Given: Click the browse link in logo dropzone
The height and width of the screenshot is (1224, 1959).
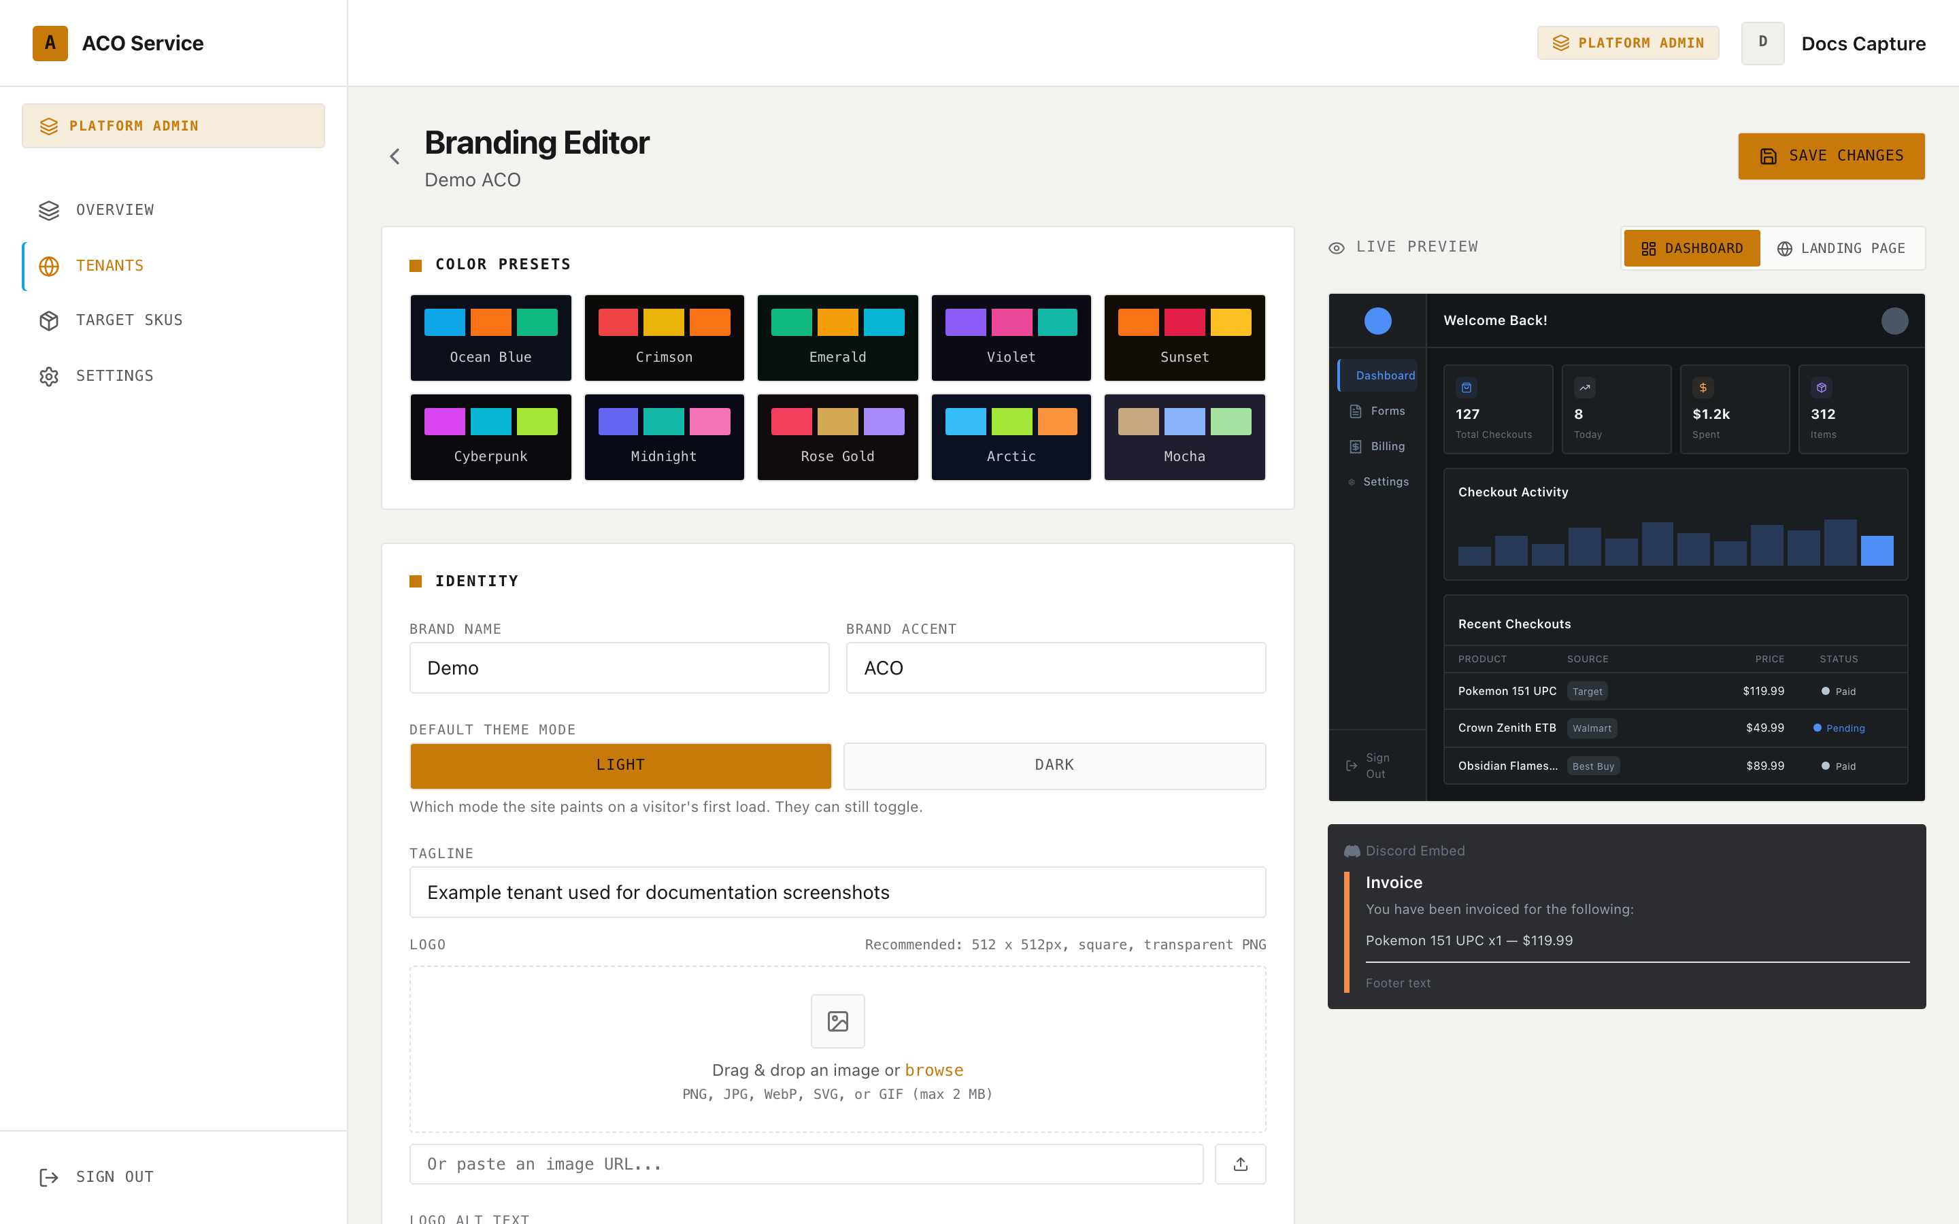Looking at the screenshot, I should 933,1070.
